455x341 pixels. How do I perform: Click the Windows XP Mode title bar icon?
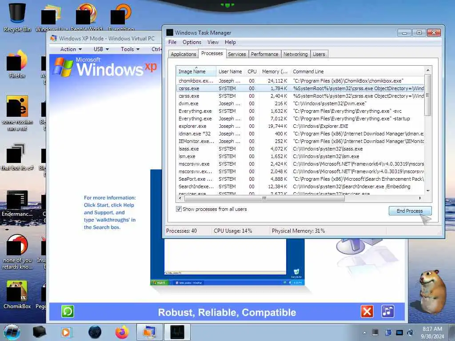[x=53, y=38]
